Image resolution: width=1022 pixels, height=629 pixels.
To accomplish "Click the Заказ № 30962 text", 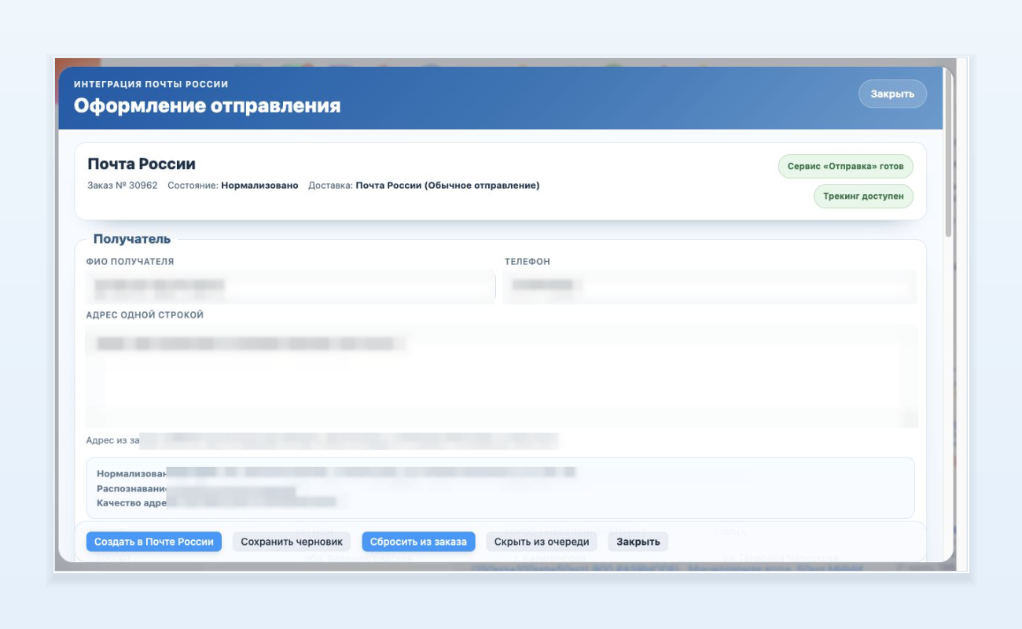I will pos(123,186).
